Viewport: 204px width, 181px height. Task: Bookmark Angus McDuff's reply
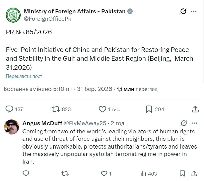183,173
